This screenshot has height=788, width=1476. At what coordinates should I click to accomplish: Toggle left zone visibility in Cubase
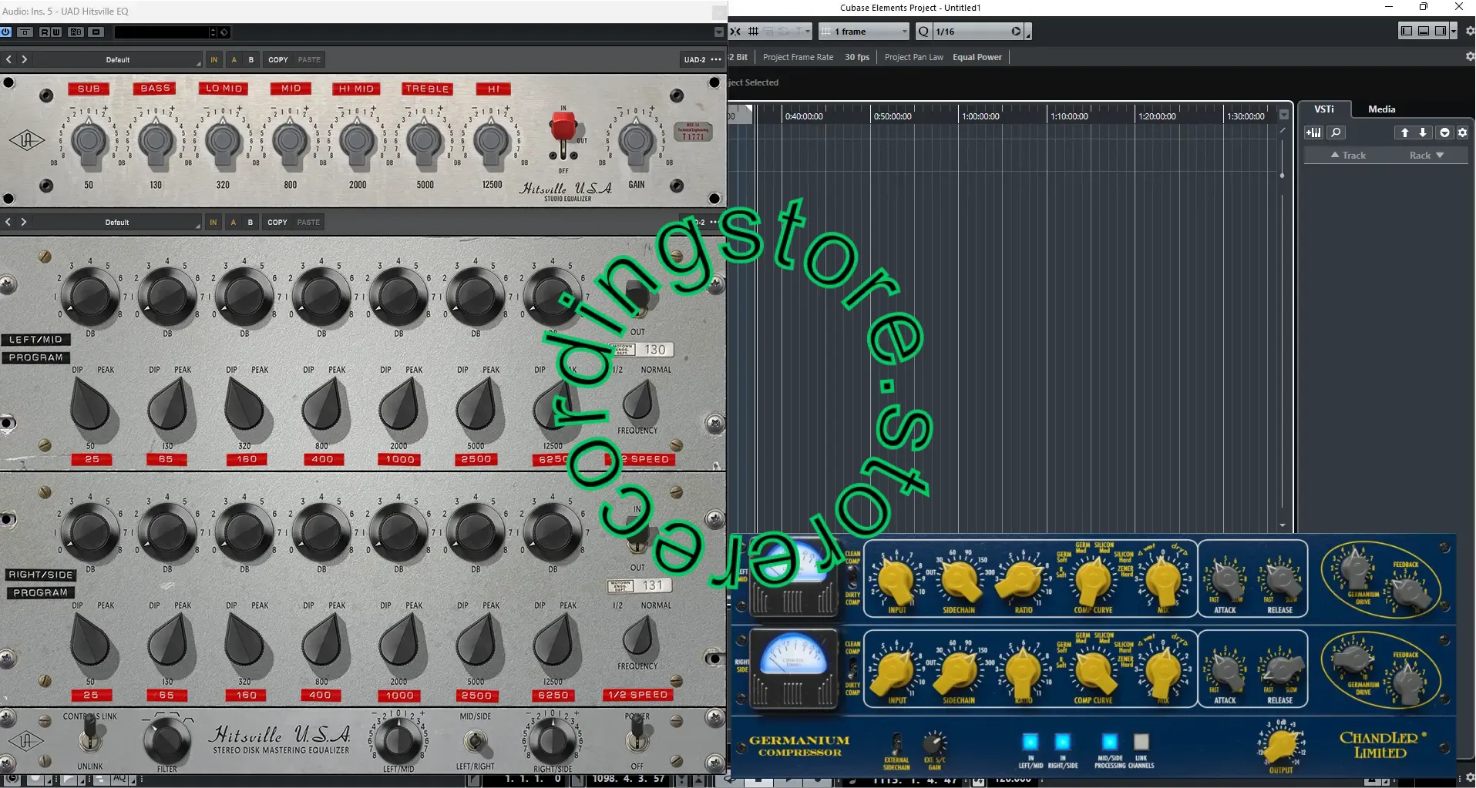(1407, 31)
